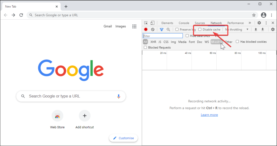Check Has blocked cookies
277x146 pixels.
[x=238, y=41]
